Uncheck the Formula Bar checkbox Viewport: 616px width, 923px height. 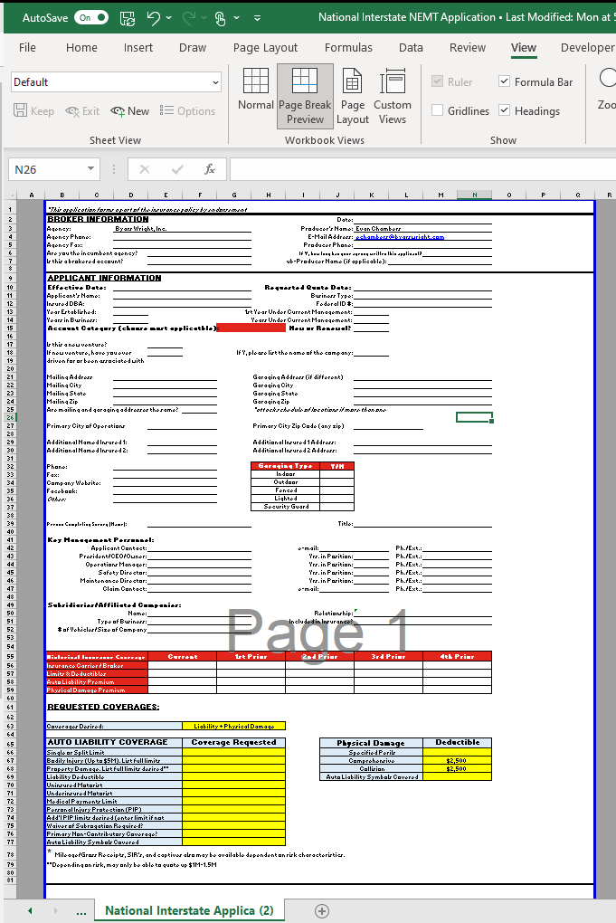click(504, 81)
